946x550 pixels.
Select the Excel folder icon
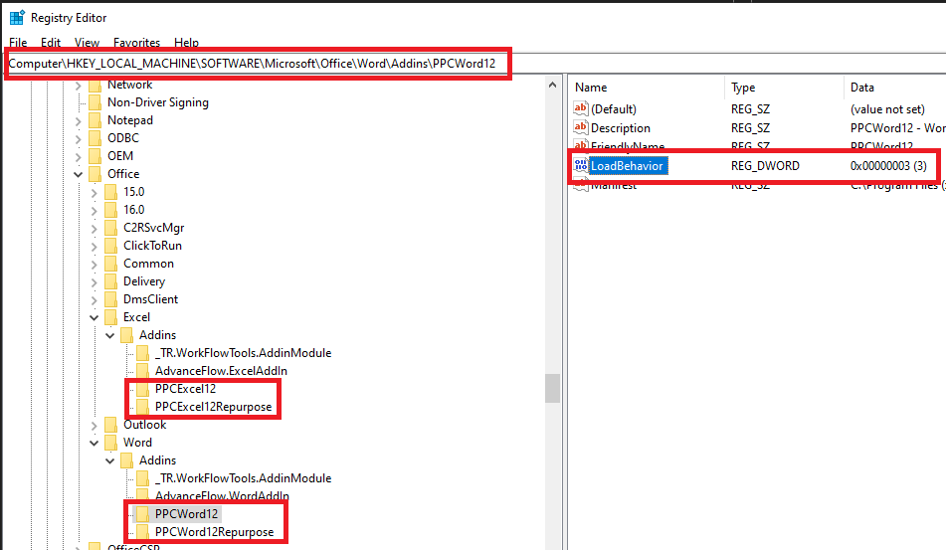tap(111, 317)
